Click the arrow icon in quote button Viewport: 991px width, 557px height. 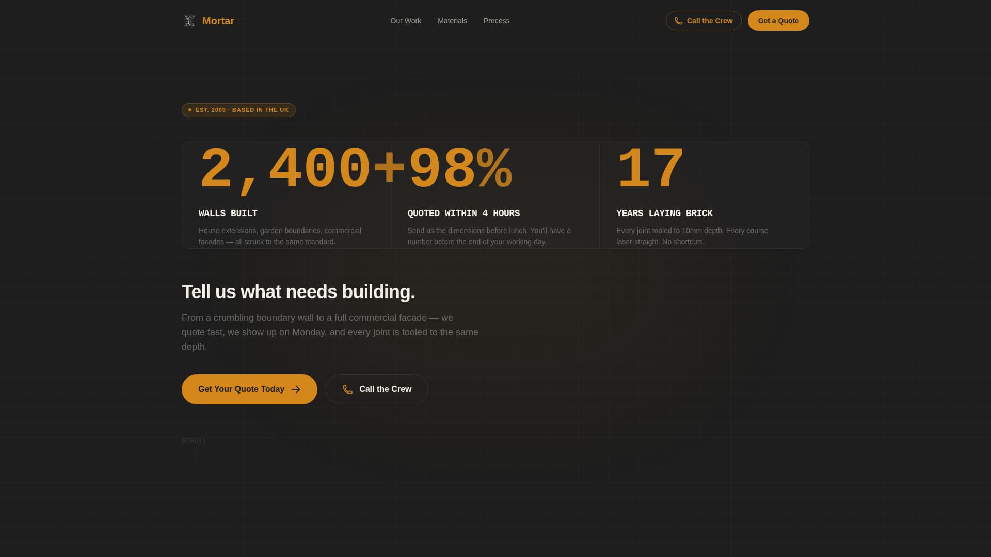(296, 389)
